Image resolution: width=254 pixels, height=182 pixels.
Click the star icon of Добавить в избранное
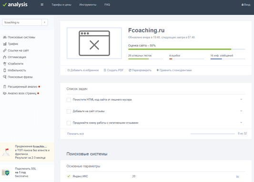tap(69, 70)
